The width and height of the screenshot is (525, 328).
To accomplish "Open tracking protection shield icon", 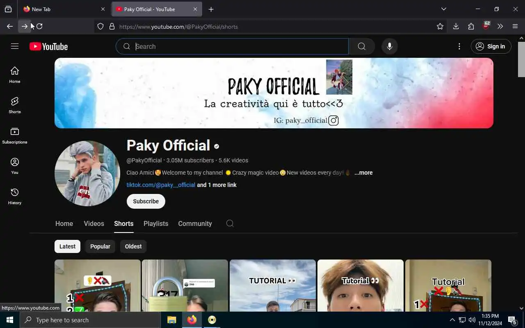I will coord(100,27).
